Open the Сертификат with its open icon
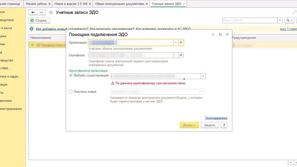 pos(181,55)
